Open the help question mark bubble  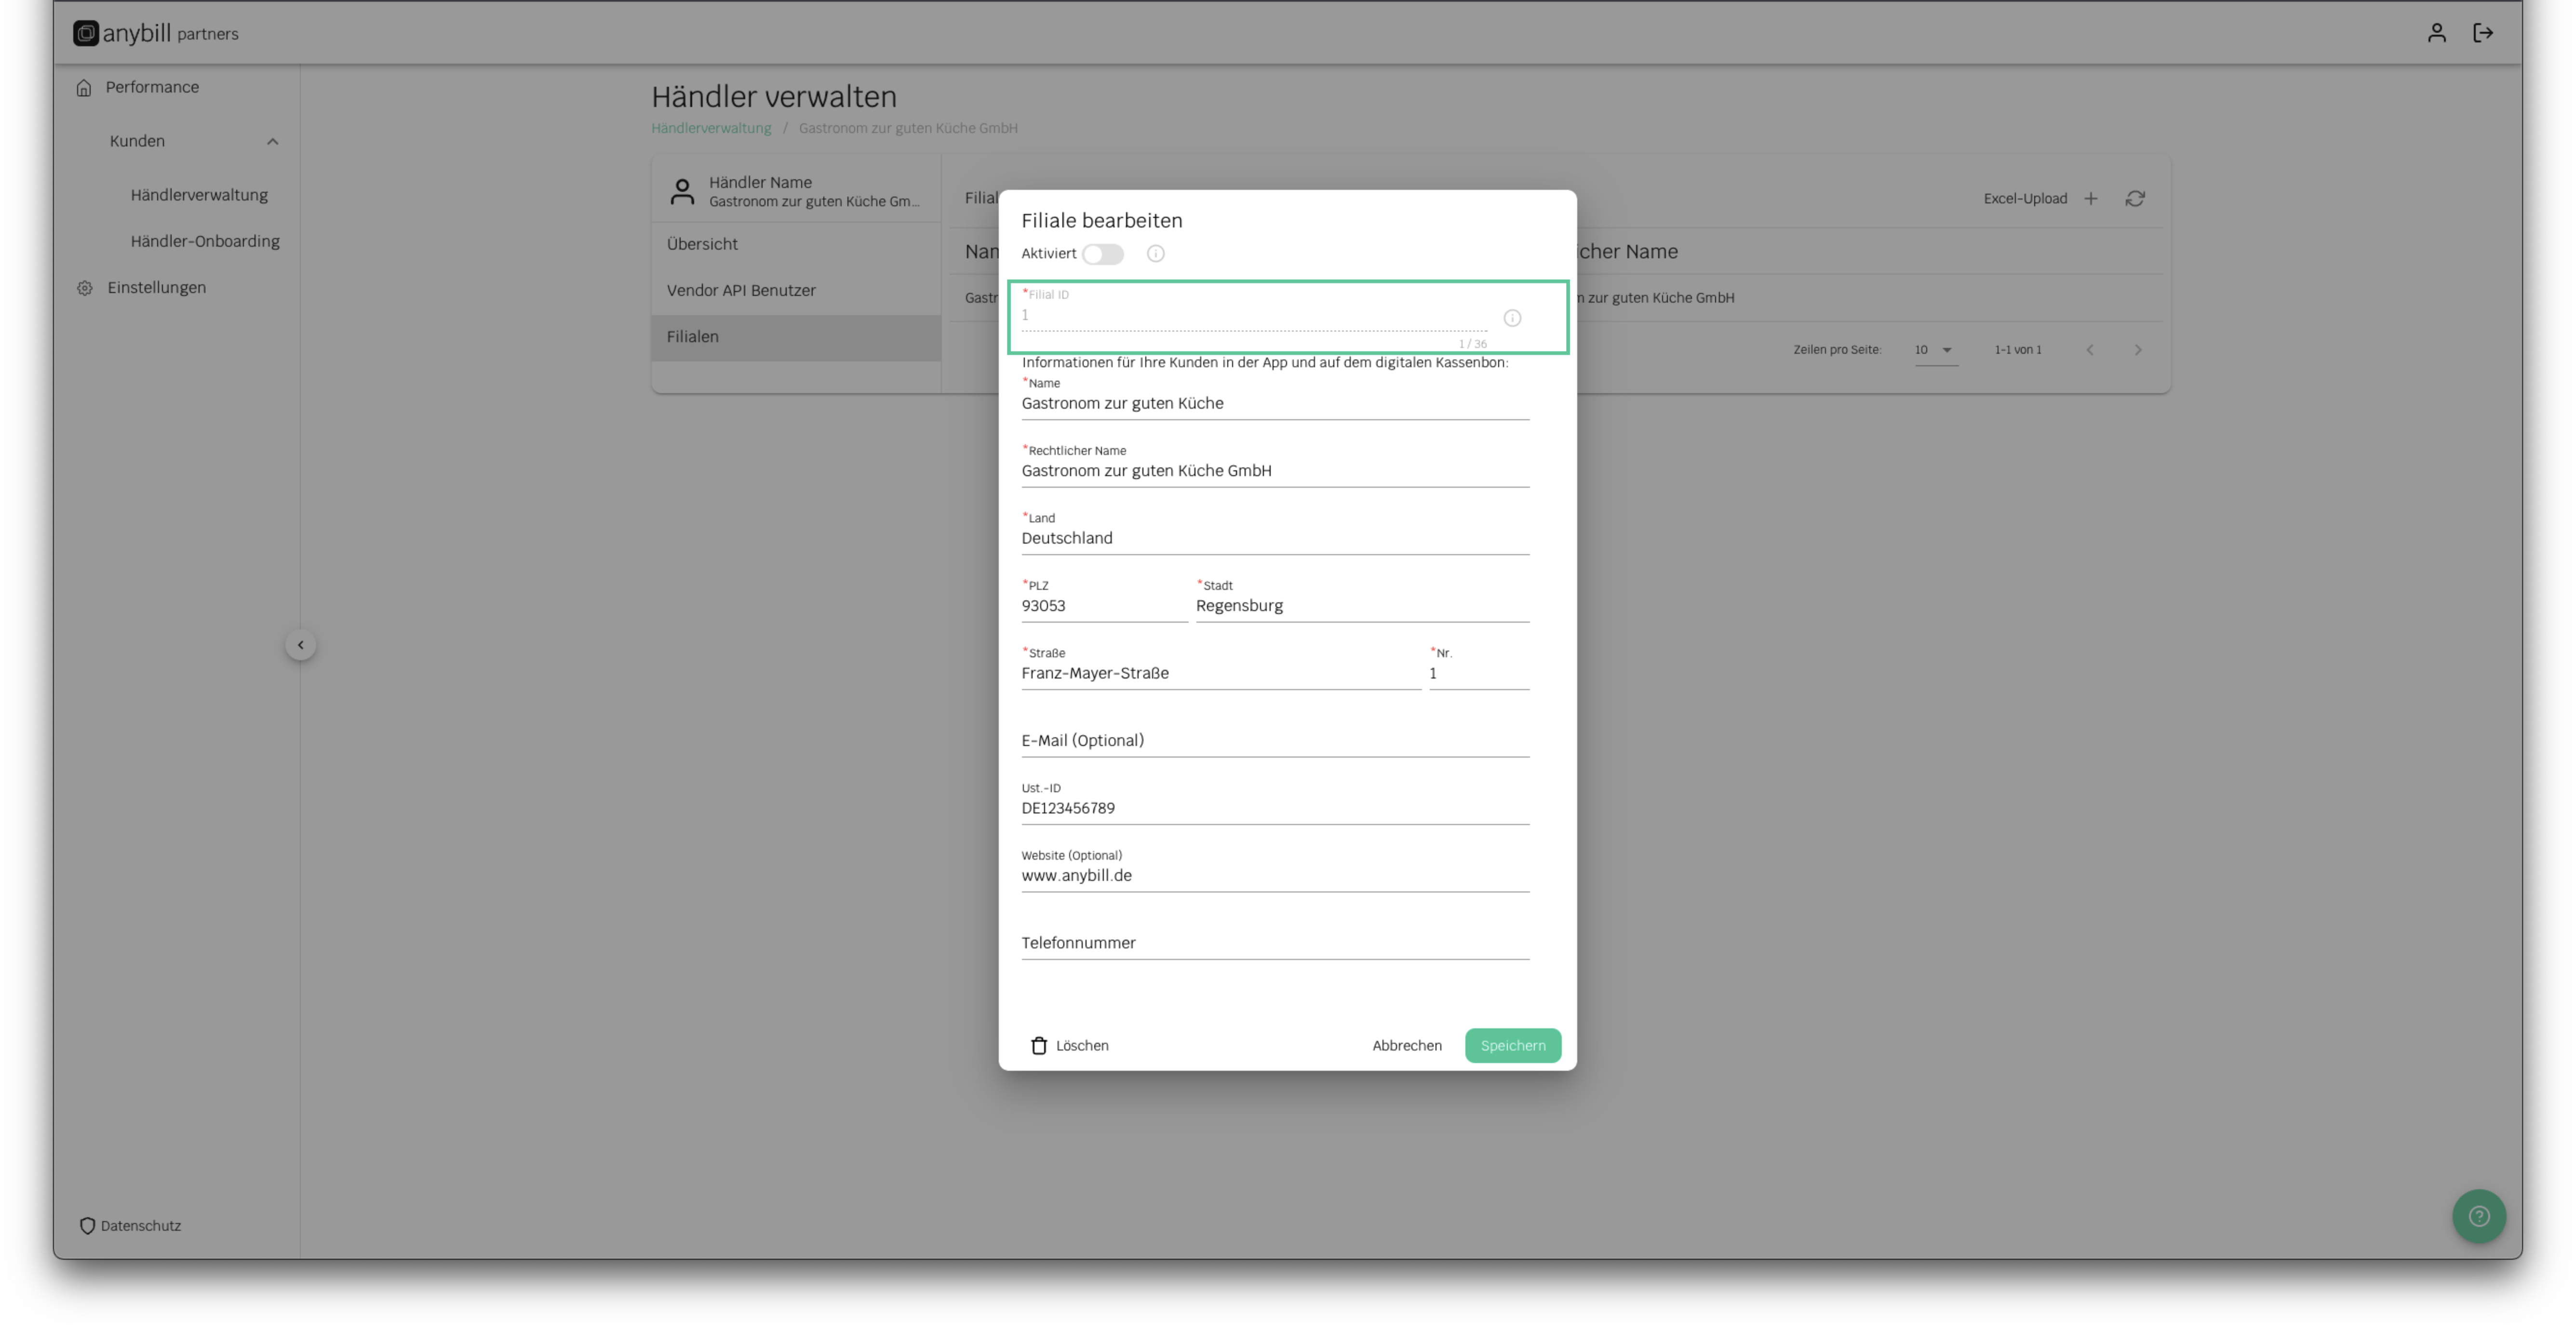click(x=2479, y=1216)
